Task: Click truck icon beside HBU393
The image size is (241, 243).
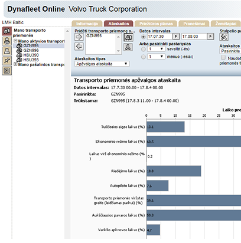Action: [19, 60]
